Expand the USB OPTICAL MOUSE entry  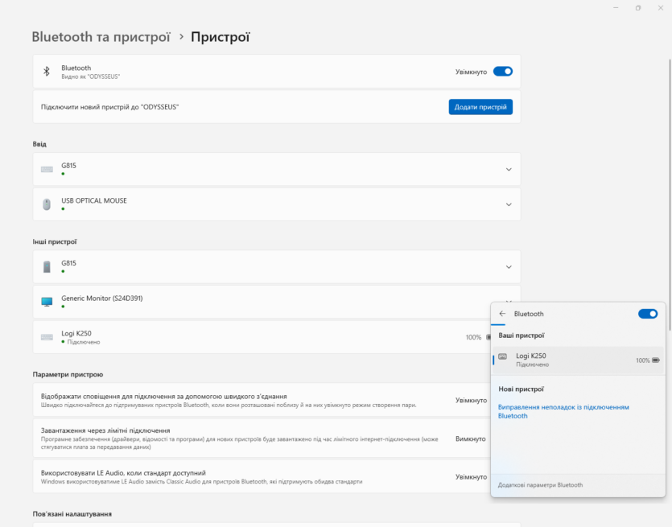508,204
